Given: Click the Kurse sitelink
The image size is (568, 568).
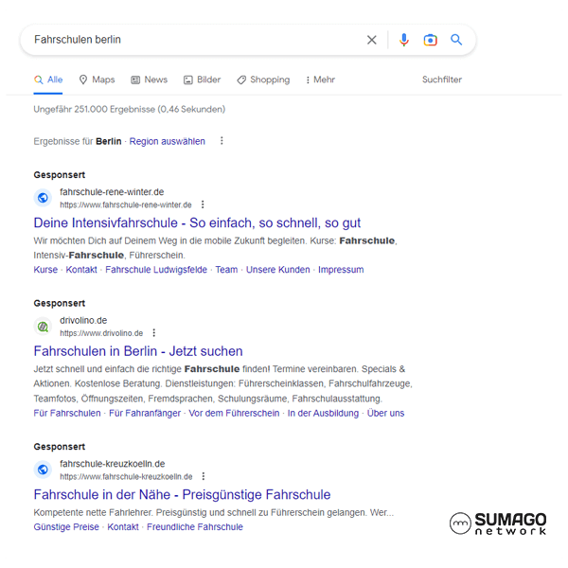Looking at the screenshot, I should [x=45, y=270].
